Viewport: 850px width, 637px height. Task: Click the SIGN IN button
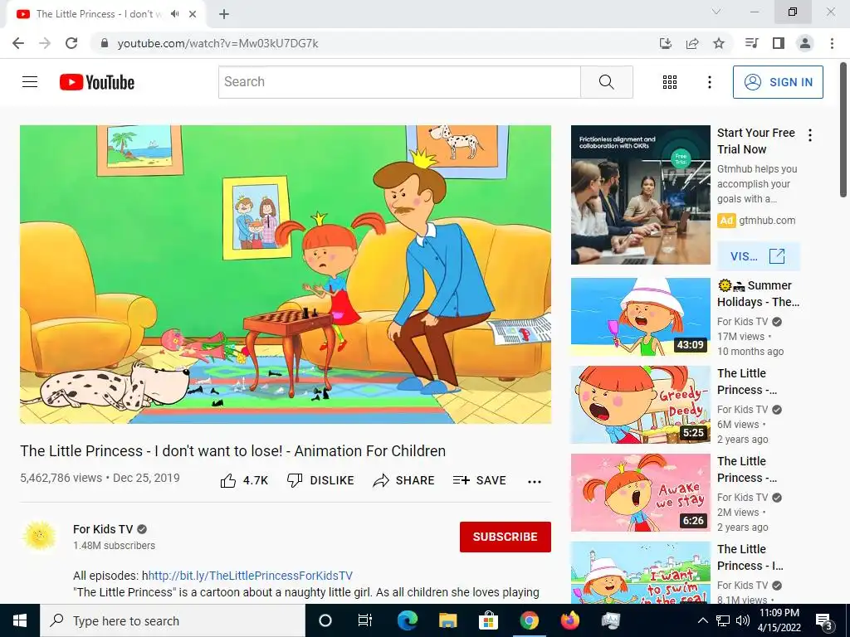(778, 82)
